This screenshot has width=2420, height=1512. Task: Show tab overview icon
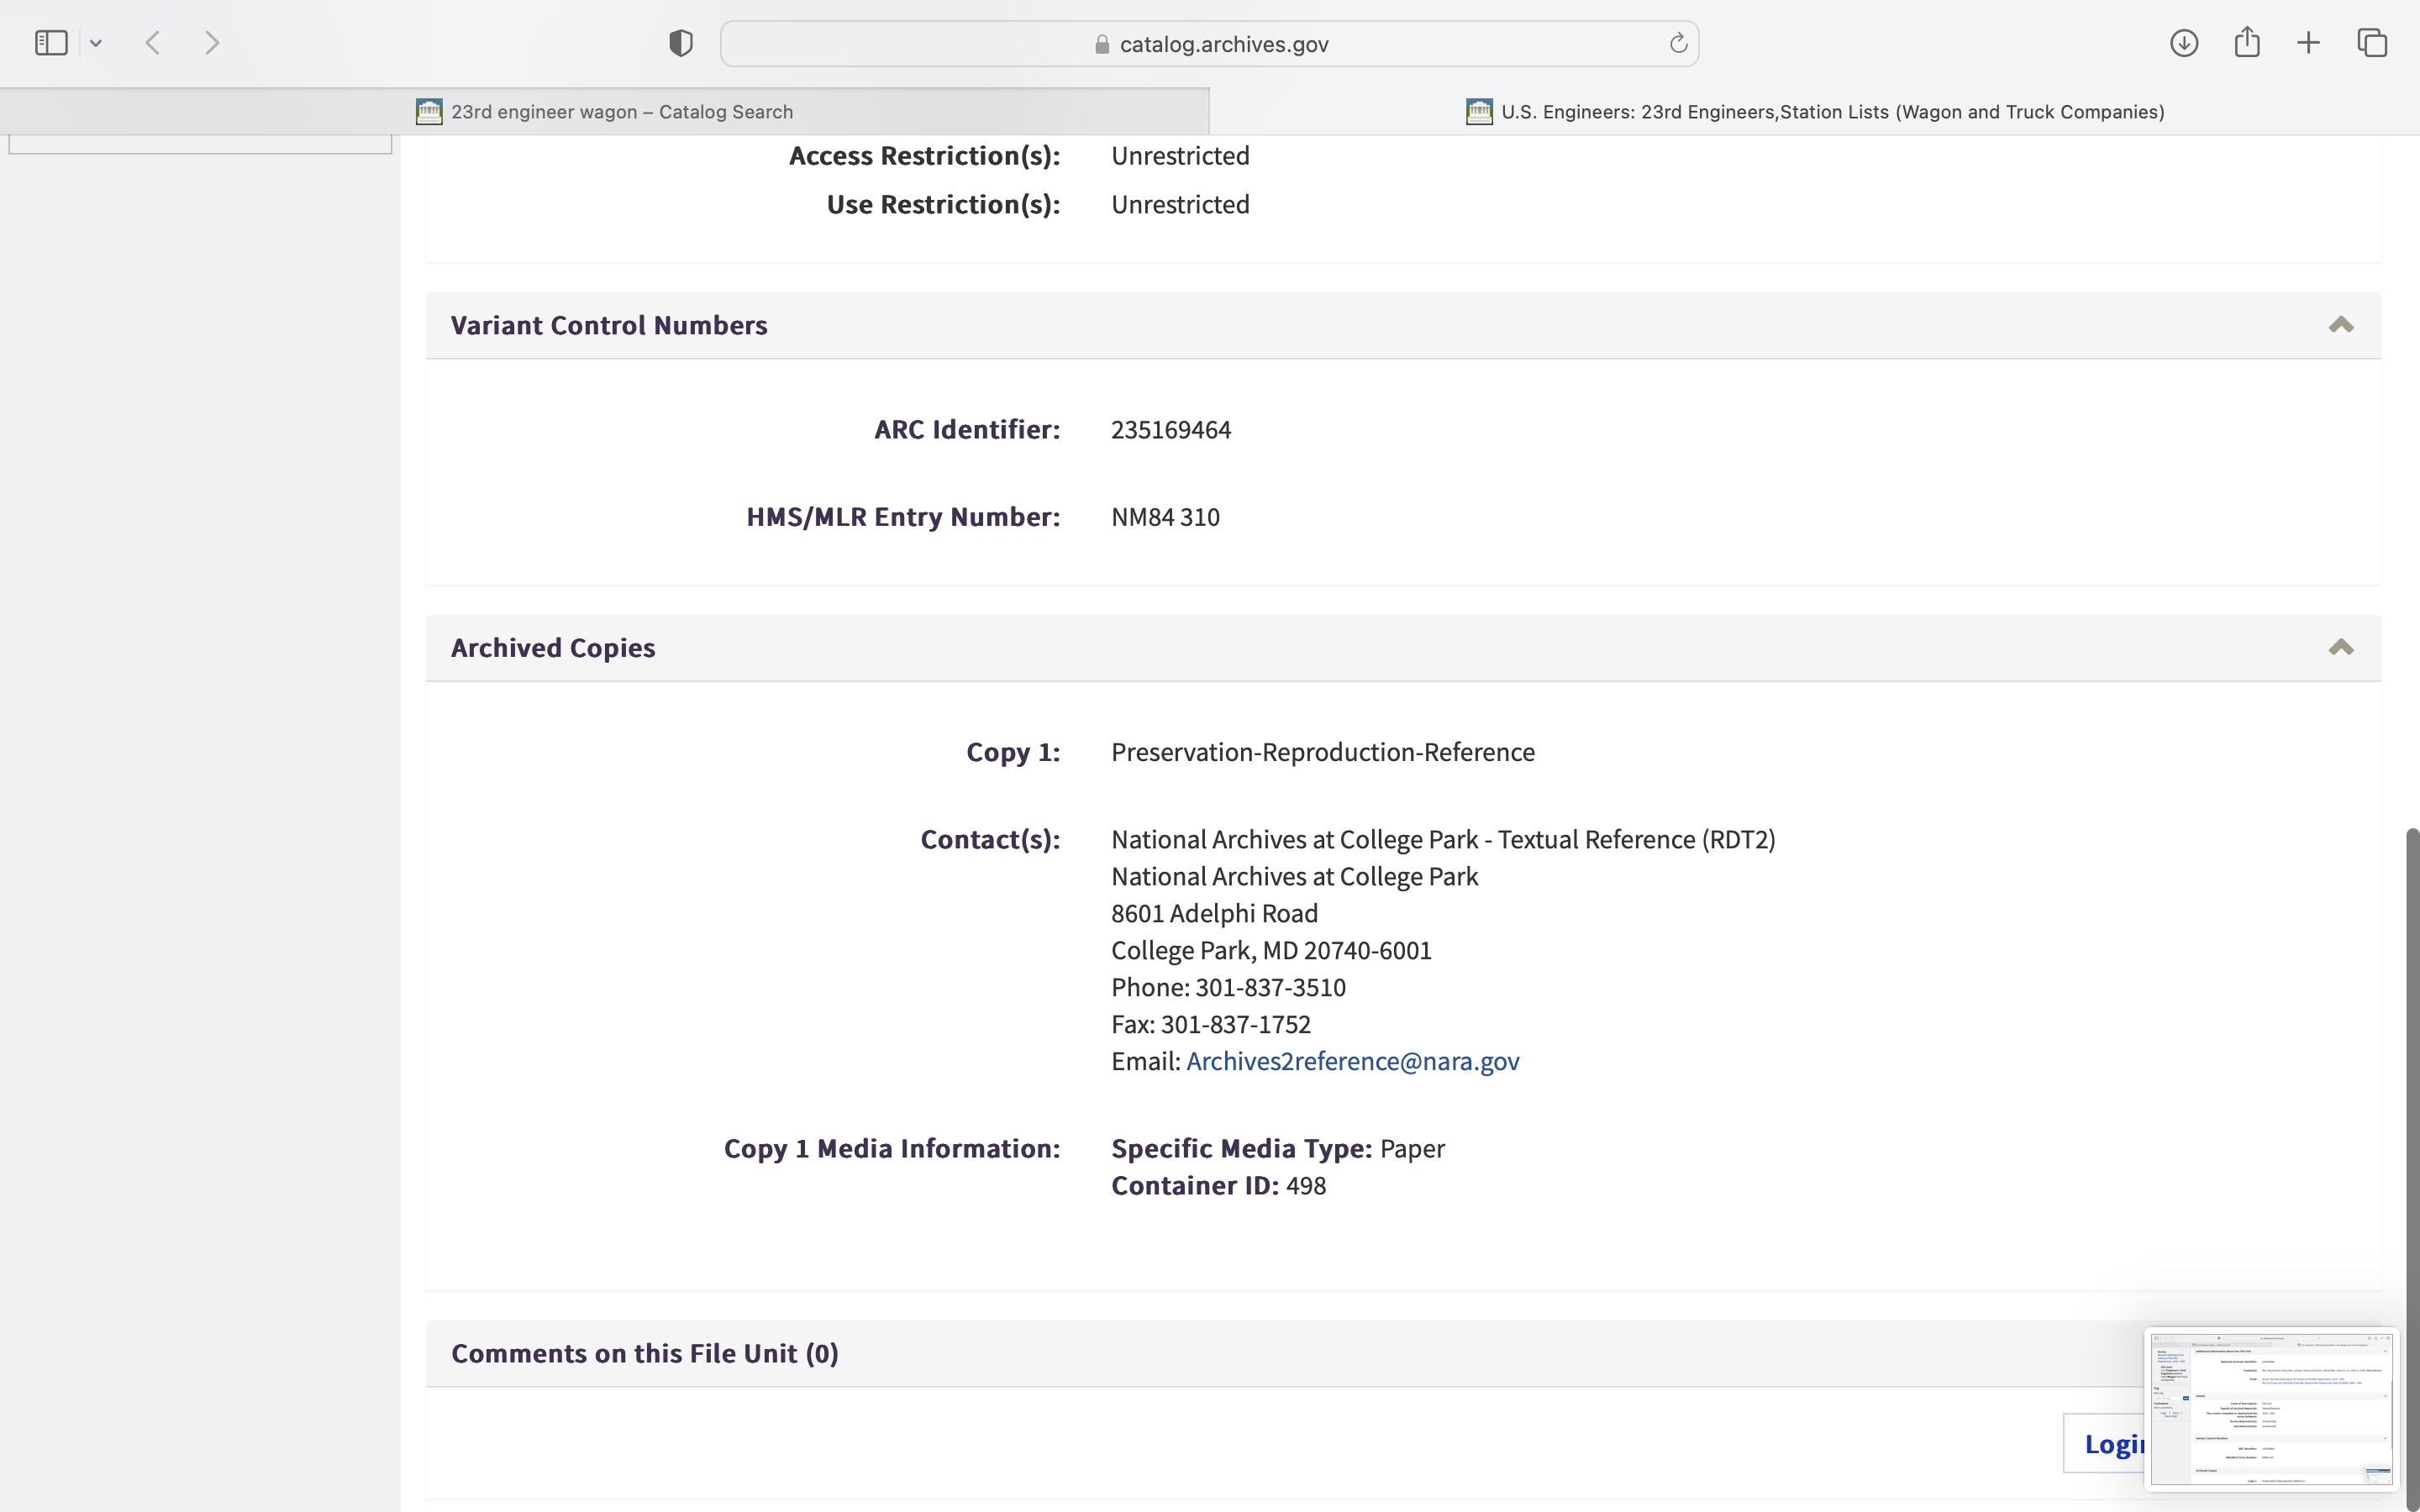pyautogui.click(x=2372, y=43)
